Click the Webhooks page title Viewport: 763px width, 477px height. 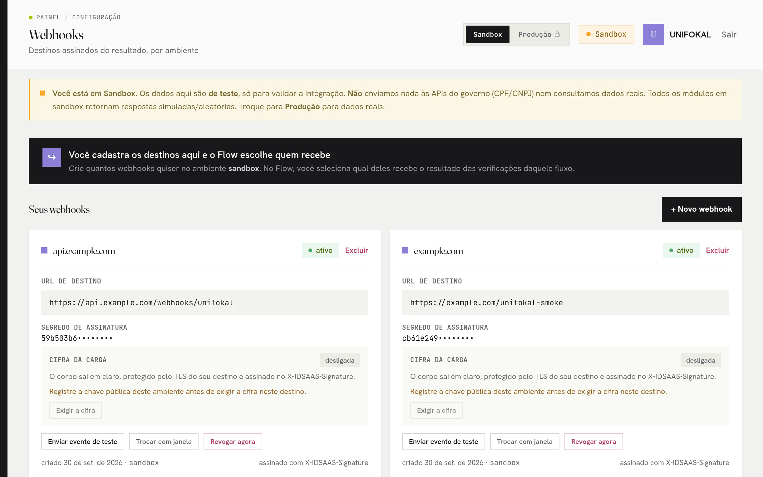click(56, 34)
